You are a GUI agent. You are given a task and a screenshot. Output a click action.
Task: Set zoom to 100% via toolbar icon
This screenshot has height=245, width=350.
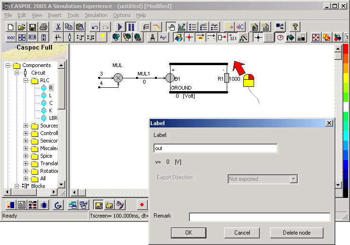tap(11, 37)
